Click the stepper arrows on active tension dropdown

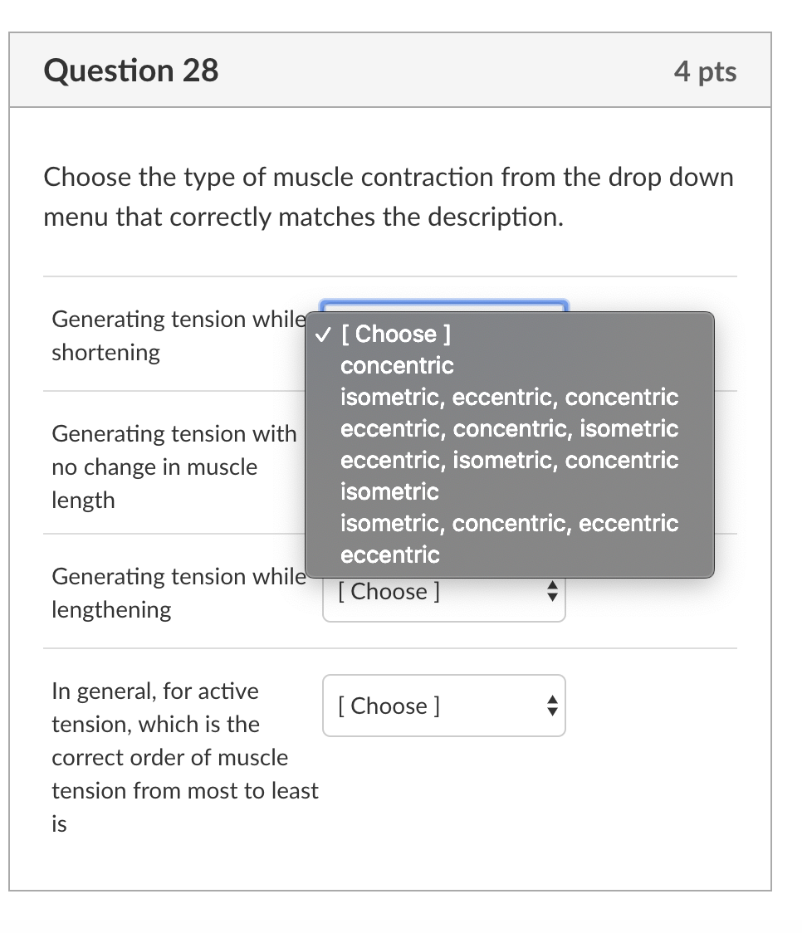click(551, 706)
